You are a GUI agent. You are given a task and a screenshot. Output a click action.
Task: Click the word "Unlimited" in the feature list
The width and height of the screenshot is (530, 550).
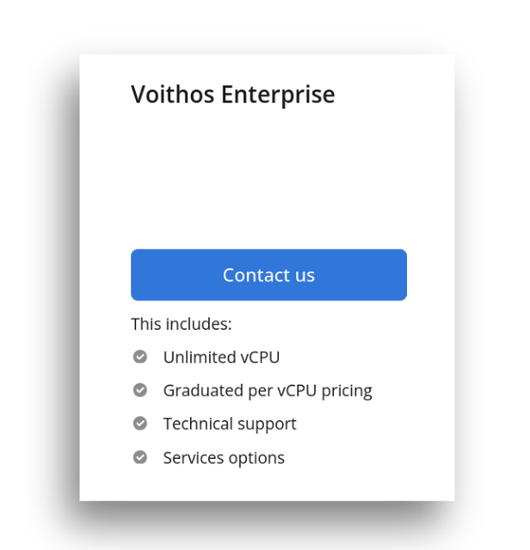point(199,357)
